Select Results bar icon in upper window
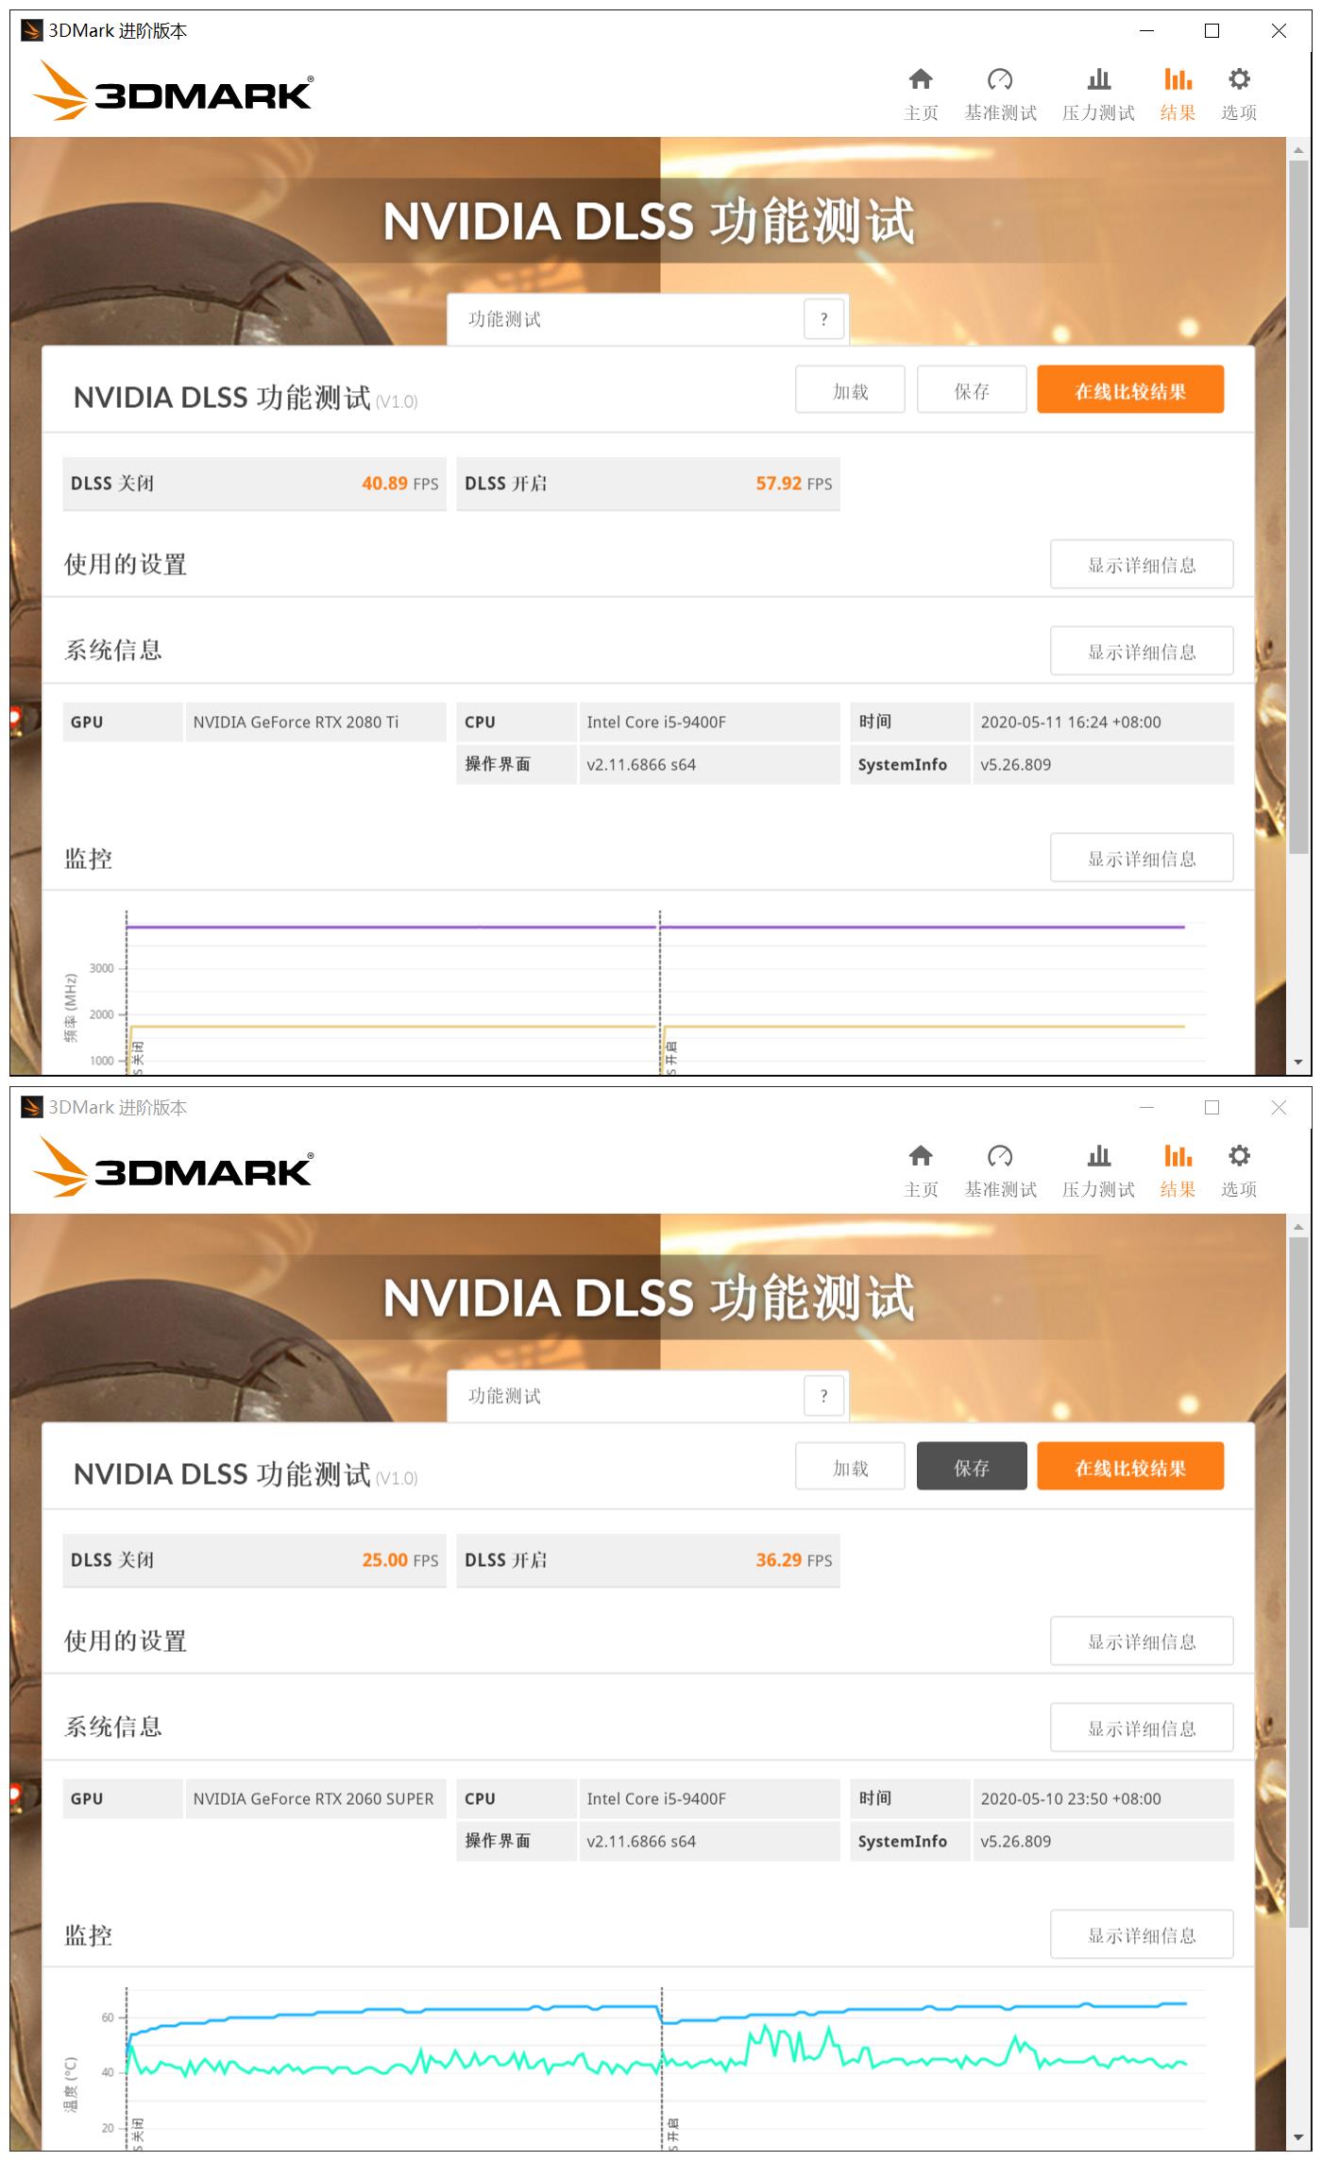The width and height of the screenshot is (1322, 2161). [x=1178, y=78]
